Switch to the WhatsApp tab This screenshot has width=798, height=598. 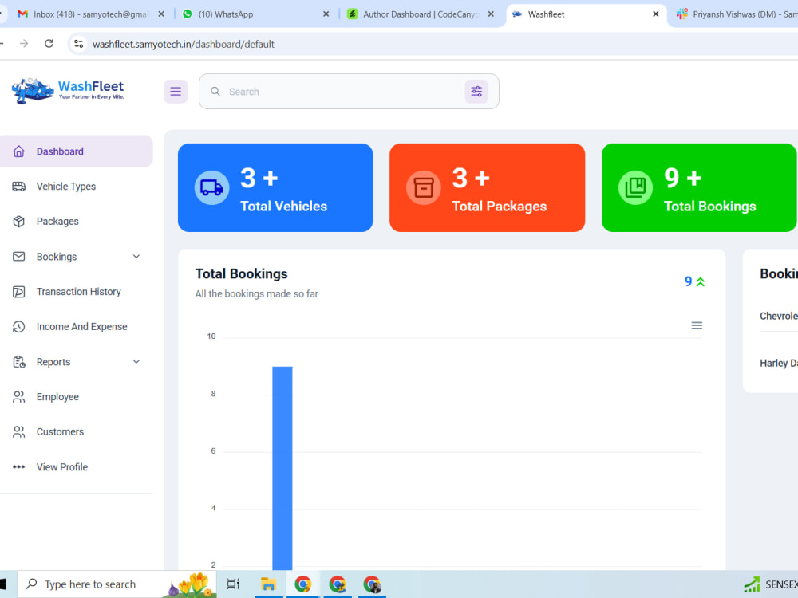point(252,14)
